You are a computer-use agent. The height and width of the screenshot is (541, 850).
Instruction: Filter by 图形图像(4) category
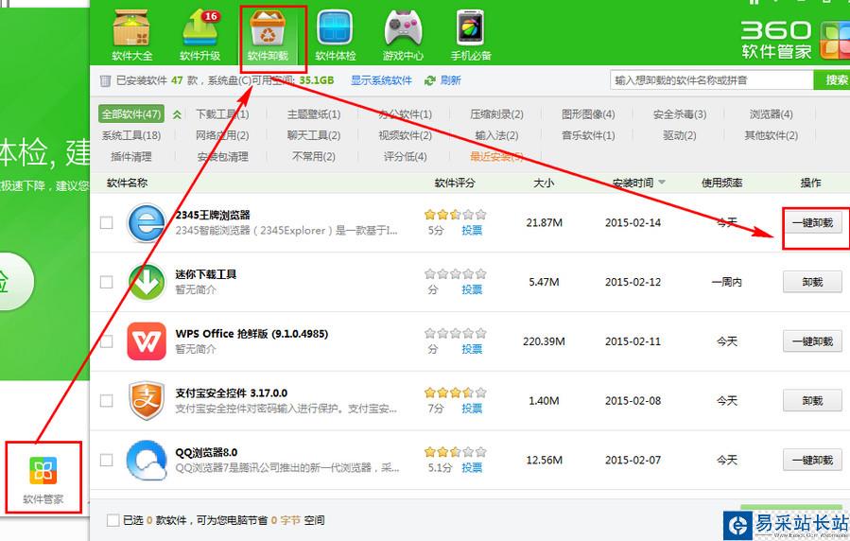tap(588, 113)
